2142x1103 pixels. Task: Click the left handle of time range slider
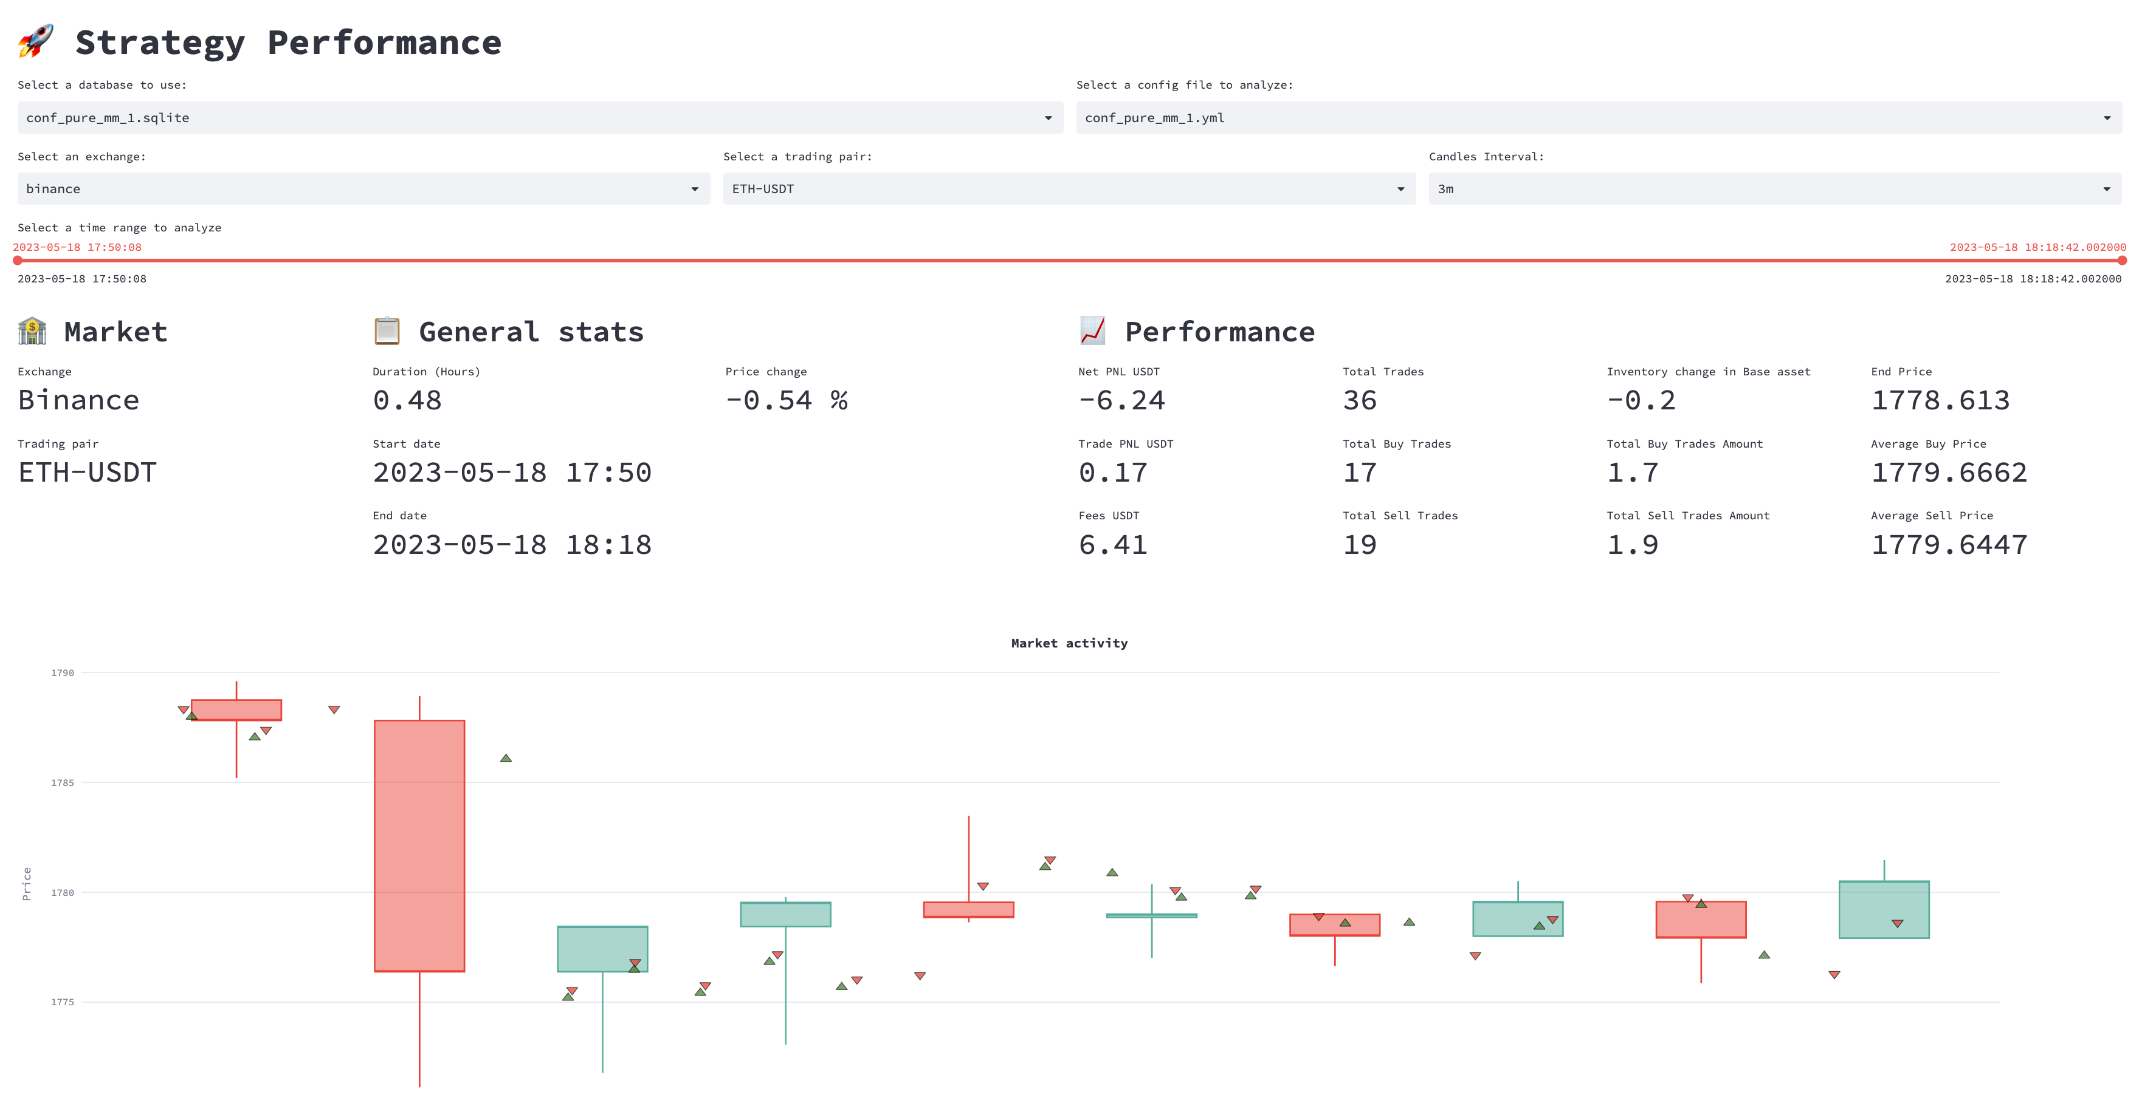point(18,261)
